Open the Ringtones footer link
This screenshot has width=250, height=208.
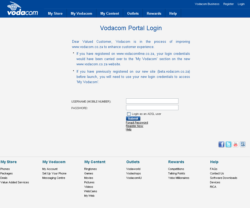[91, 169]
